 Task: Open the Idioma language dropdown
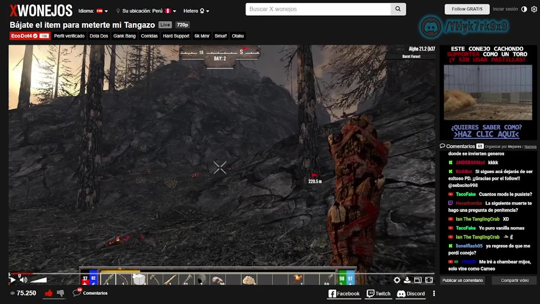pos(93,11)
